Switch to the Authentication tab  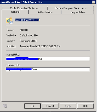pyautogui.click(x=45, y=12)
